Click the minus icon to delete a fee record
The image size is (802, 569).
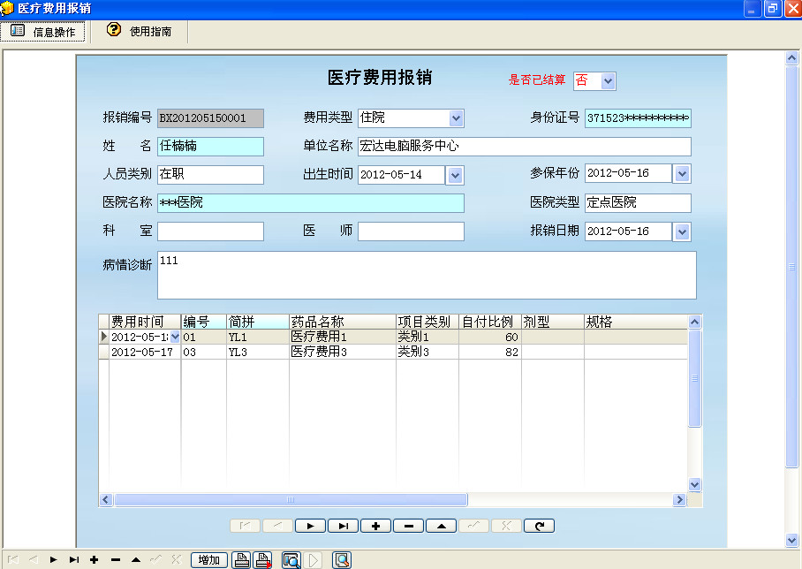click(x=408, y=526)
